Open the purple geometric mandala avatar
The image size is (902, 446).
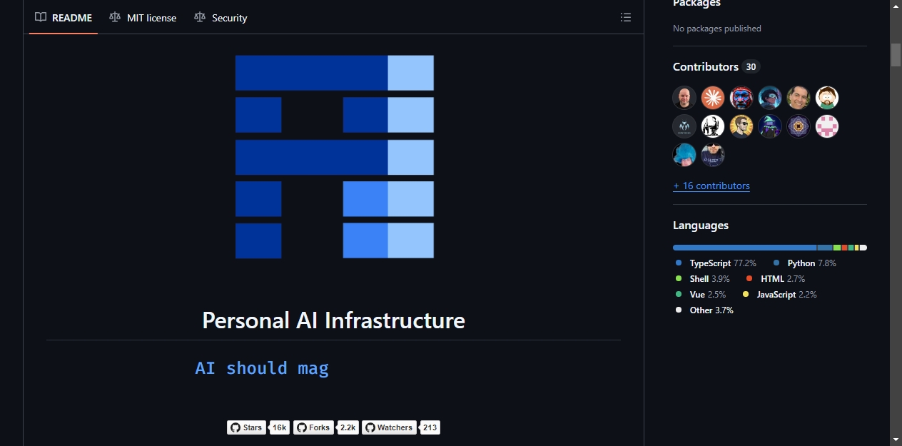pyautogui.click(x=799, y=126)
